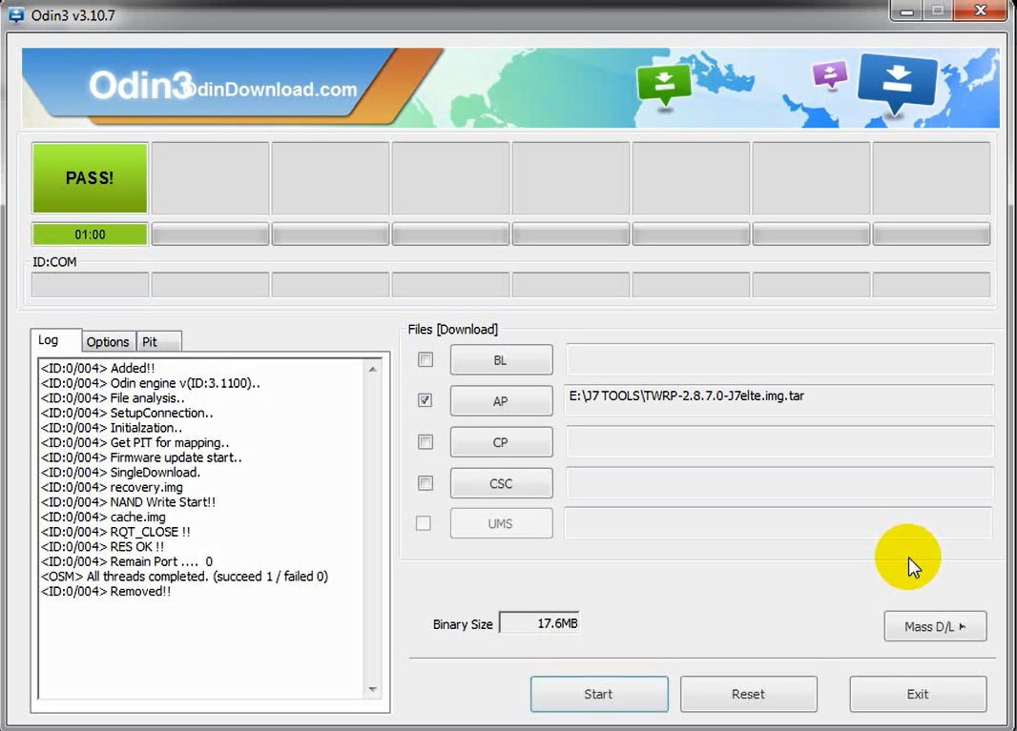Tick the UMS checkbox

pyautogui.click(x=423, y=523)
